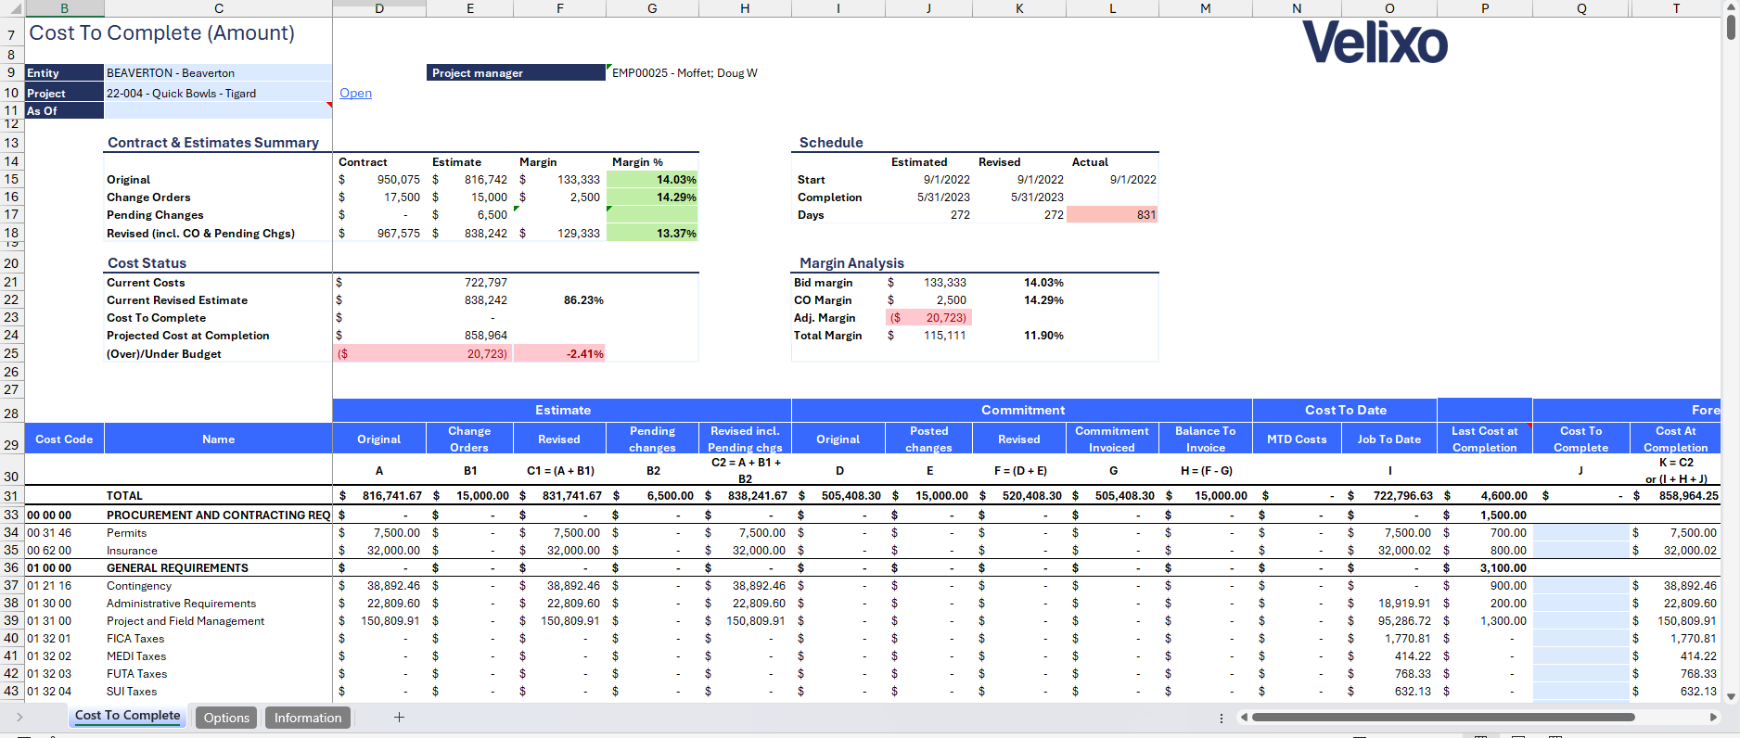Screen dimensions: 1740x738
Task: Click the three-dot tab bar splitter handle
Action: point(1221,718)
